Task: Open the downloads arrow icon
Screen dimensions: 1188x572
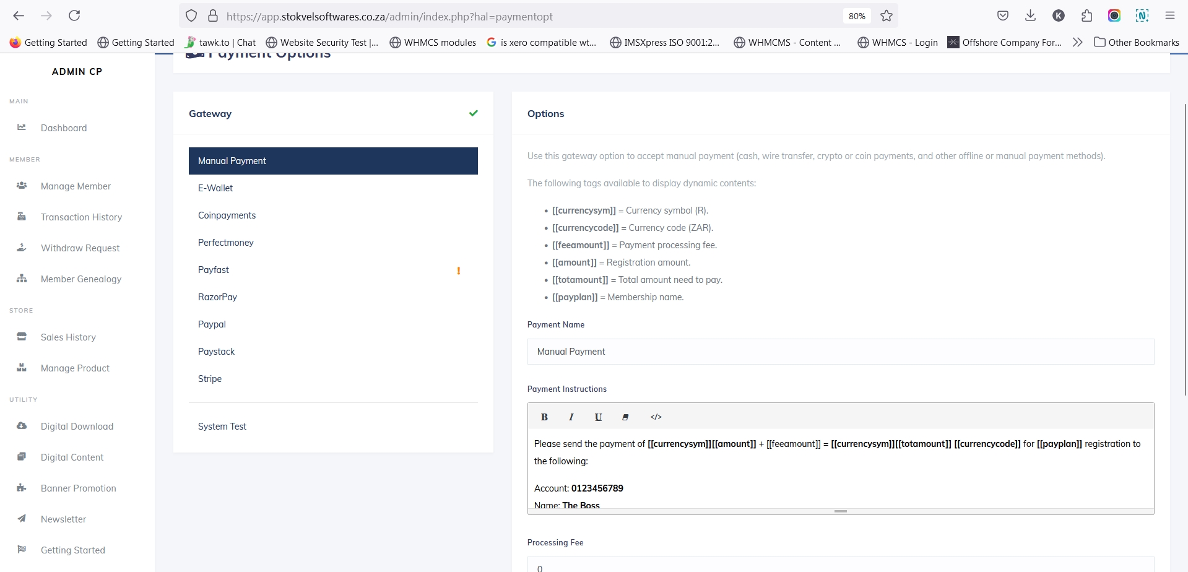Action: tap(1031, 15)
